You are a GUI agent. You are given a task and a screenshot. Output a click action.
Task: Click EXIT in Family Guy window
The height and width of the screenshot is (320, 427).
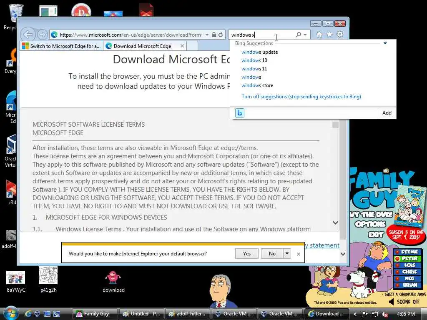point(376,234)
